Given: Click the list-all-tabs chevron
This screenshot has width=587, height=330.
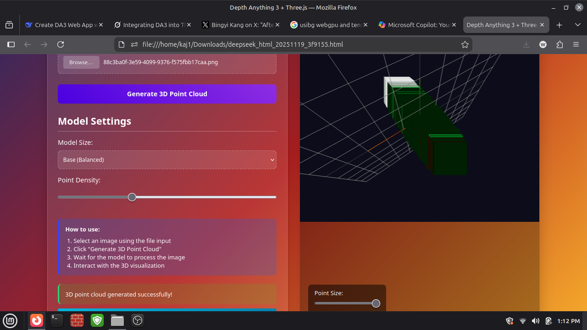Looking at the screenshot, I should 577,25.
